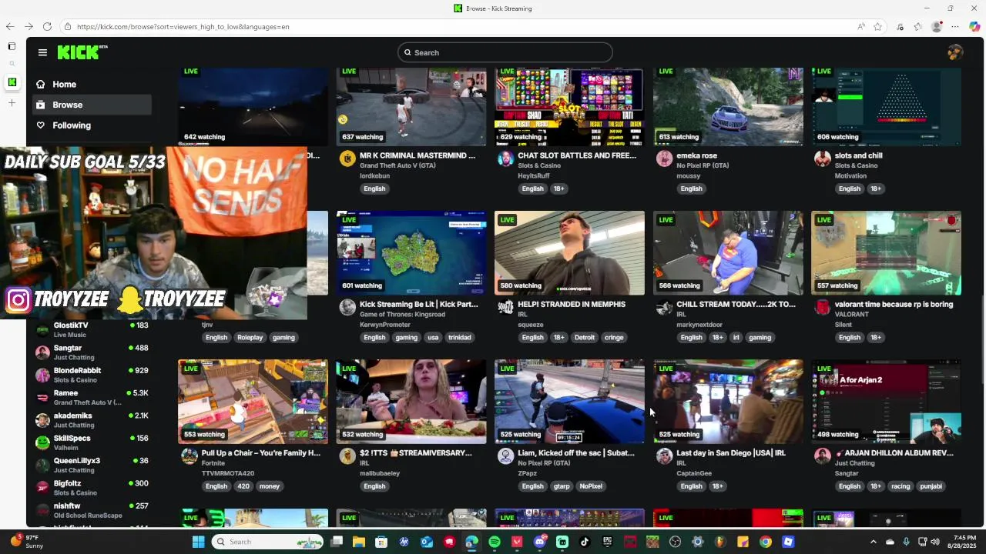
Task: Open Sangtar in followed channels list
Action: [92, 352]
